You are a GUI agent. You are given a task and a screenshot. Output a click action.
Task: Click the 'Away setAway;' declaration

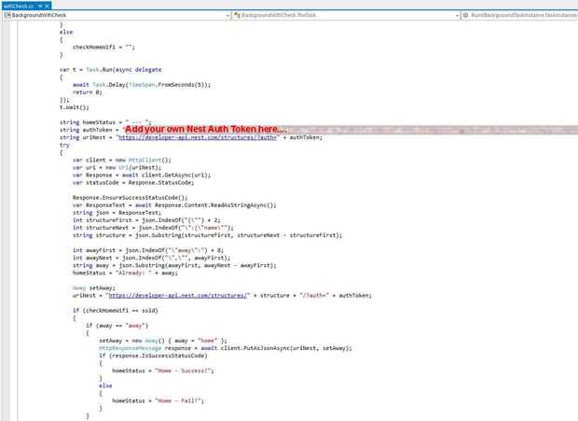coord(94,288)
